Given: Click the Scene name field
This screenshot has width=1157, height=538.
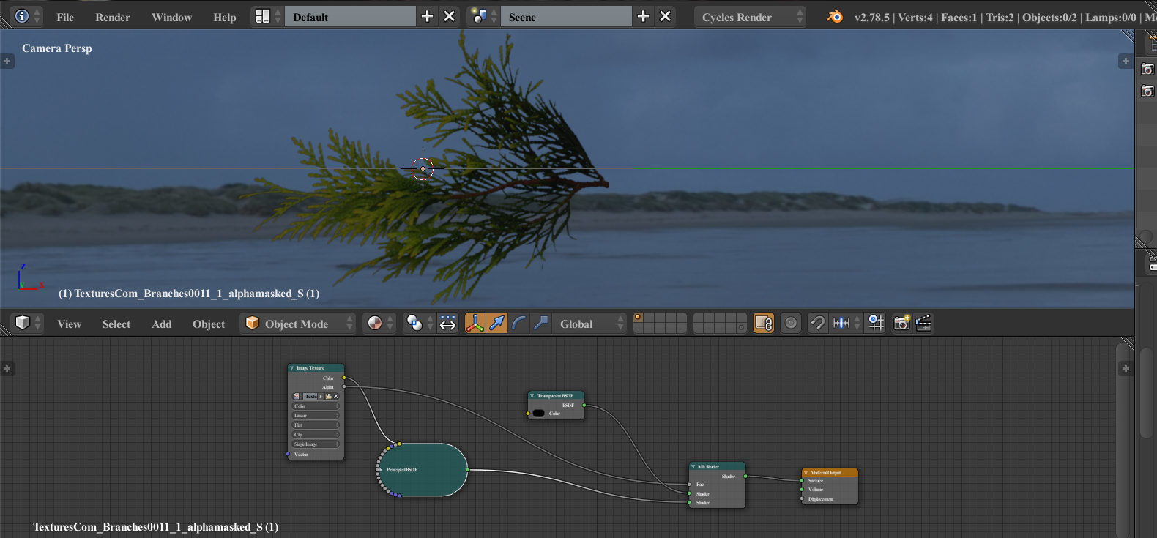Looking at the screenshot, I should pos(565,16).
